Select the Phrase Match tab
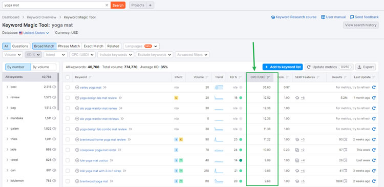The width and height of the screenshot is (384, 187). (69, 46)
